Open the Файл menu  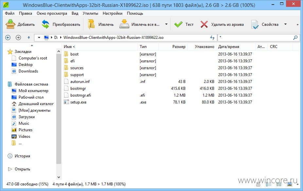10,13
